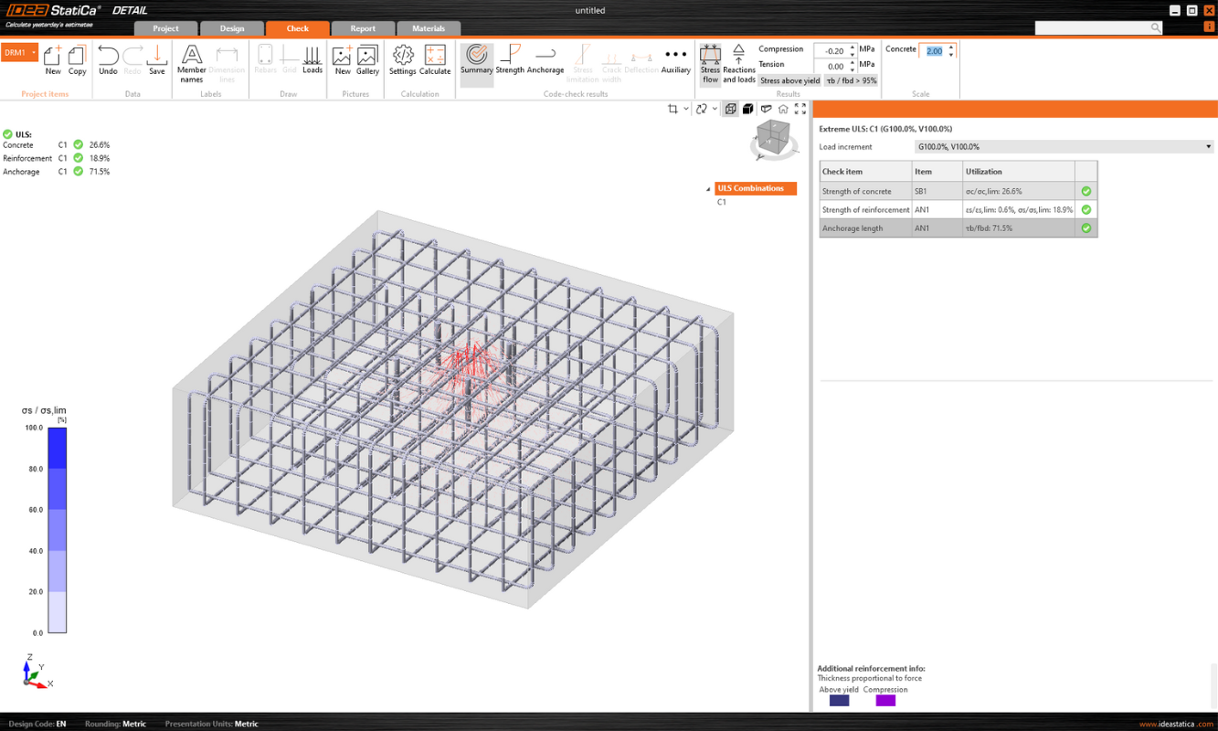Screen dimensions: 1218x731
Task: Click the 3D view orientation cube
Action: [x=775, y=141]
